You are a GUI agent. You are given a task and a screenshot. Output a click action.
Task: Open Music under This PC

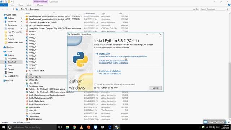click(x=10, y=65)
